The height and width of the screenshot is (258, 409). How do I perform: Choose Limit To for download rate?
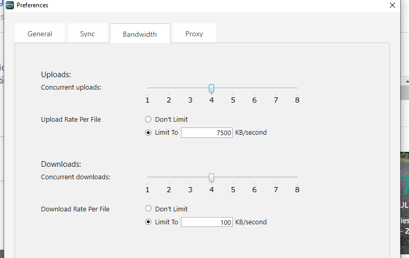(148, 222)
